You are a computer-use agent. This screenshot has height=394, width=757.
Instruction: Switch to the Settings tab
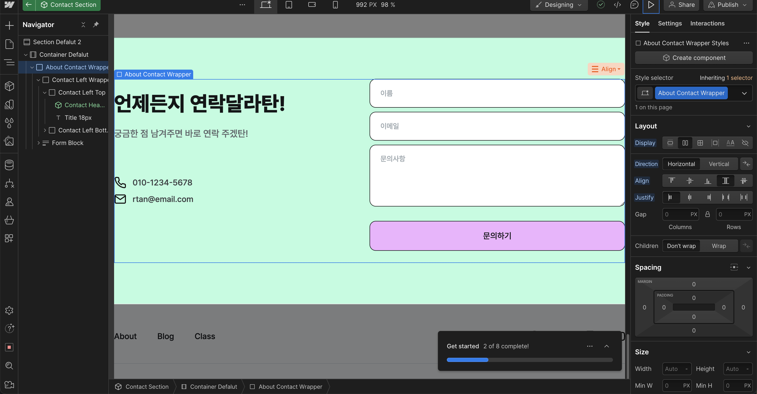pos(670,23)
